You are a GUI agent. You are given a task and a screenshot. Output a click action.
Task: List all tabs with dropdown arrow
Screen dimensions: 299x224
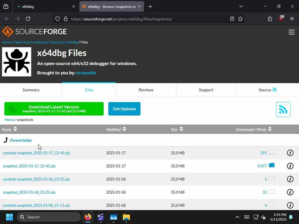coord(241,7)
